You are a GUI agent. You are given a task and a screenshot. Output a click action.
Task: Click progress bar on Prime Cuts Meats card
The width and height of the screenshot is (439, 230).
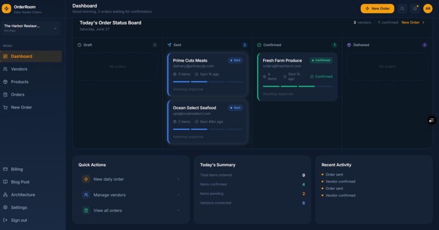(208, 82)
